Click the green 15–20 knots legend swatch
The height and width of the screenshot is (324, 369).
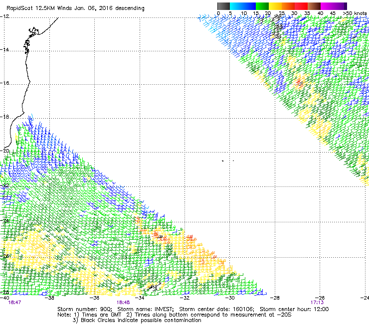click(x=262, y=6)
